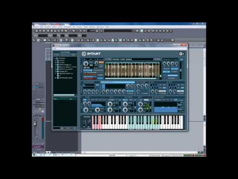238x179 pixels.
Task: Click the file browser's horizontal scrollbar
Action: click(x=64, y=95)
